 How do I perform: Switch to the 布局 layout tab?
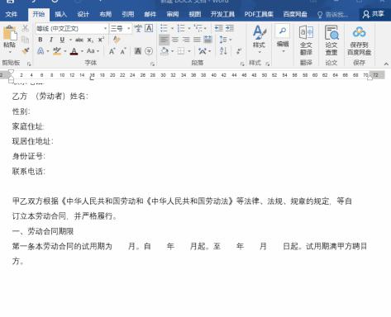pos(106,14)
